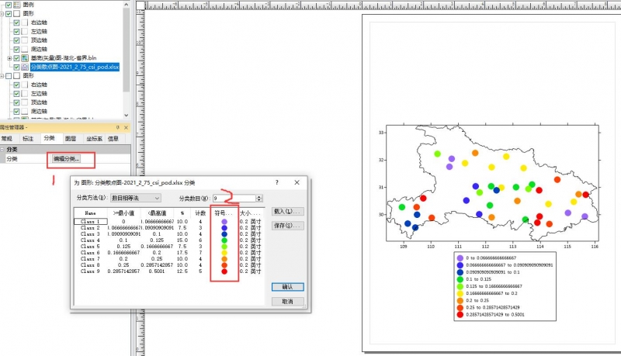Click the help question mark in 分类 dialog

coord(277,182)
